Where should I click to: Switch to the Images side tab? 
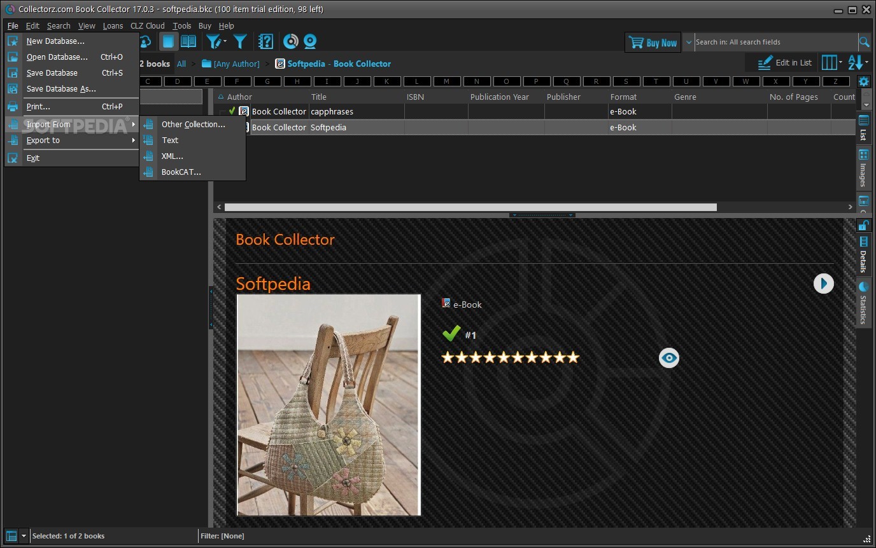point(863,168)
